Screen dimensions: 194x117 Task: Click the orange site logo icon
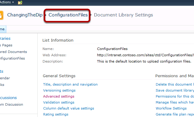(x=1, y=15)
